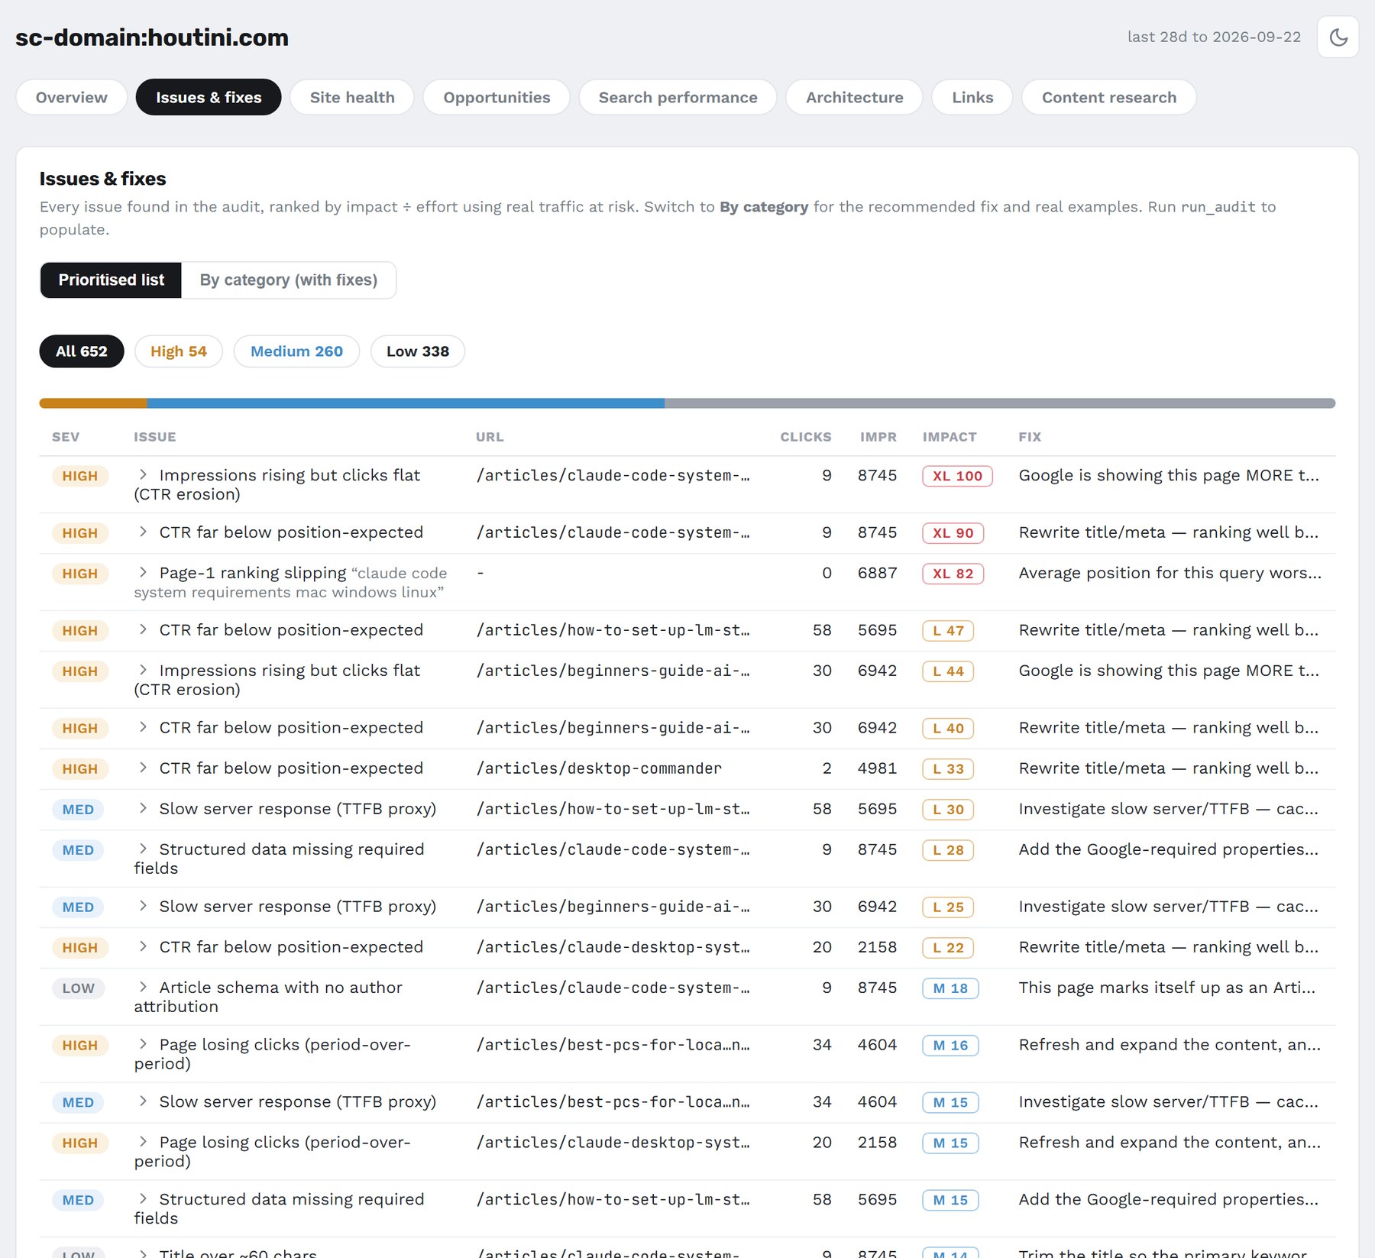Click the /articles/best-pcs-for-loca…n… URL in M 16 row
The image size is (1375, 1258).
tap(613, 1045)
